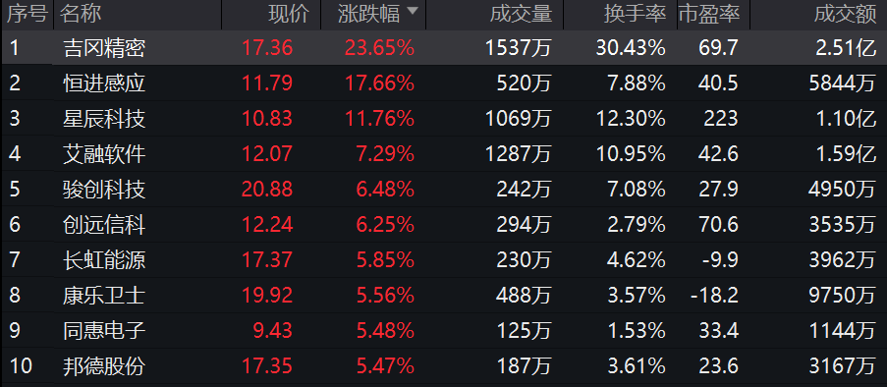This screenshot has height=387, width=887.
Task: Open stock 吉冈精密 row
Action: [444, 47]
